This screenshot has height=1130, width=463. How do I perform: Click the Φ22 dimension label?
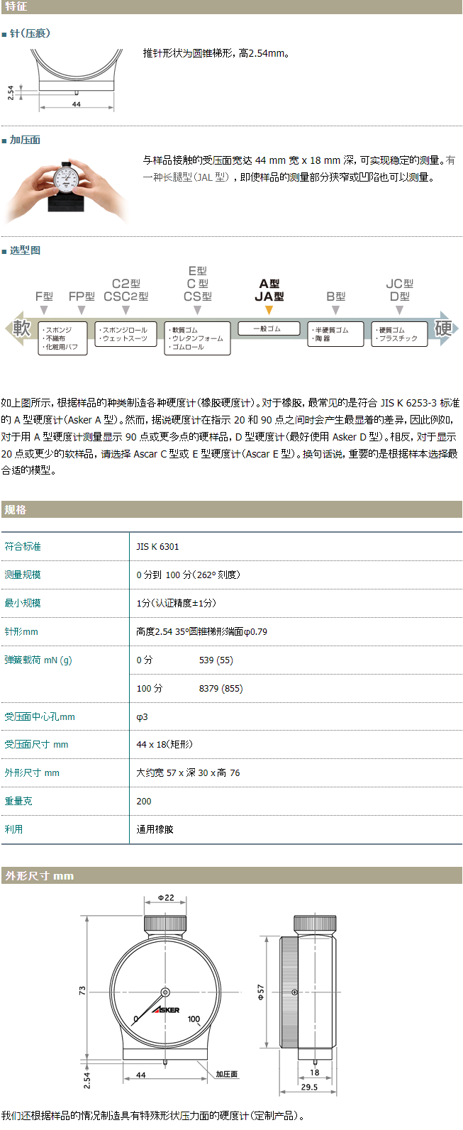166,897
